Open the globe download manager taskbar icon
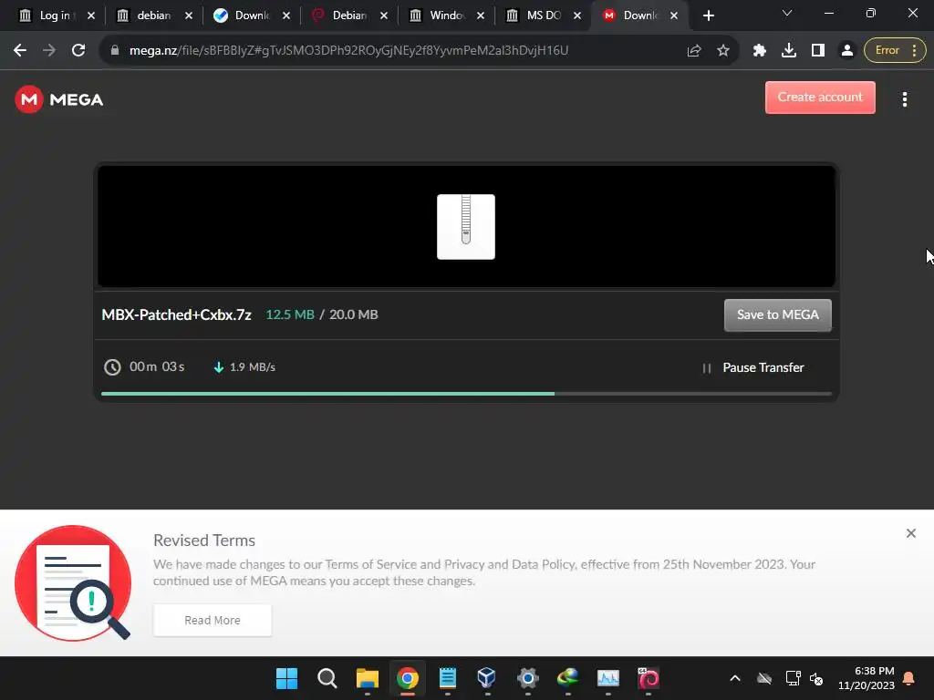Screen dimensions: 934x700 567,678
